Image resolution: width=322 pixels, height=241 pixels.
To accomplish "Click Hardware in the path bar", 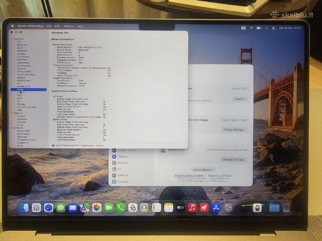I will 88,145.
